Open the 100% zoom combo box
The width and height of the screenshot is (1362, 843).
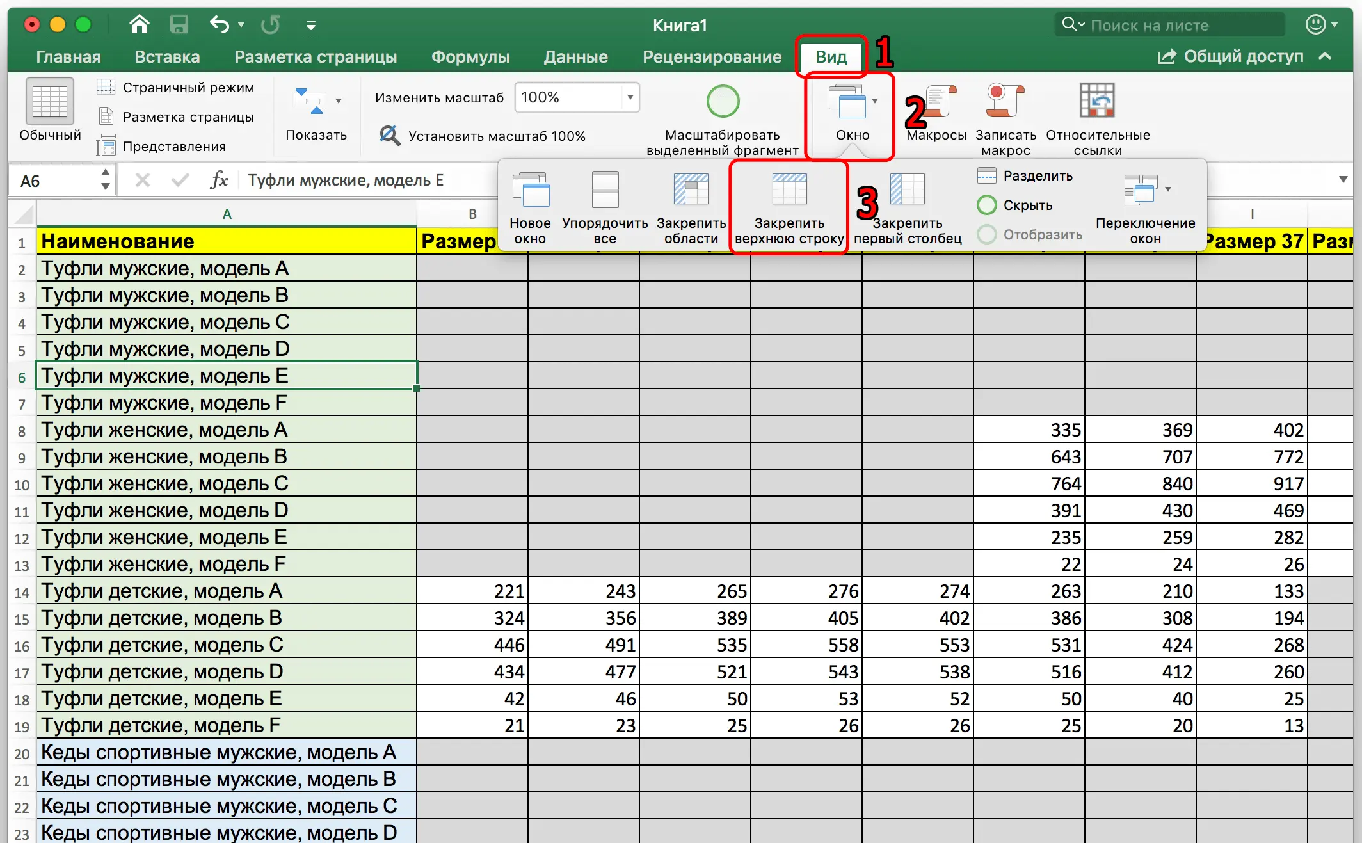click(x=577, y=97)
